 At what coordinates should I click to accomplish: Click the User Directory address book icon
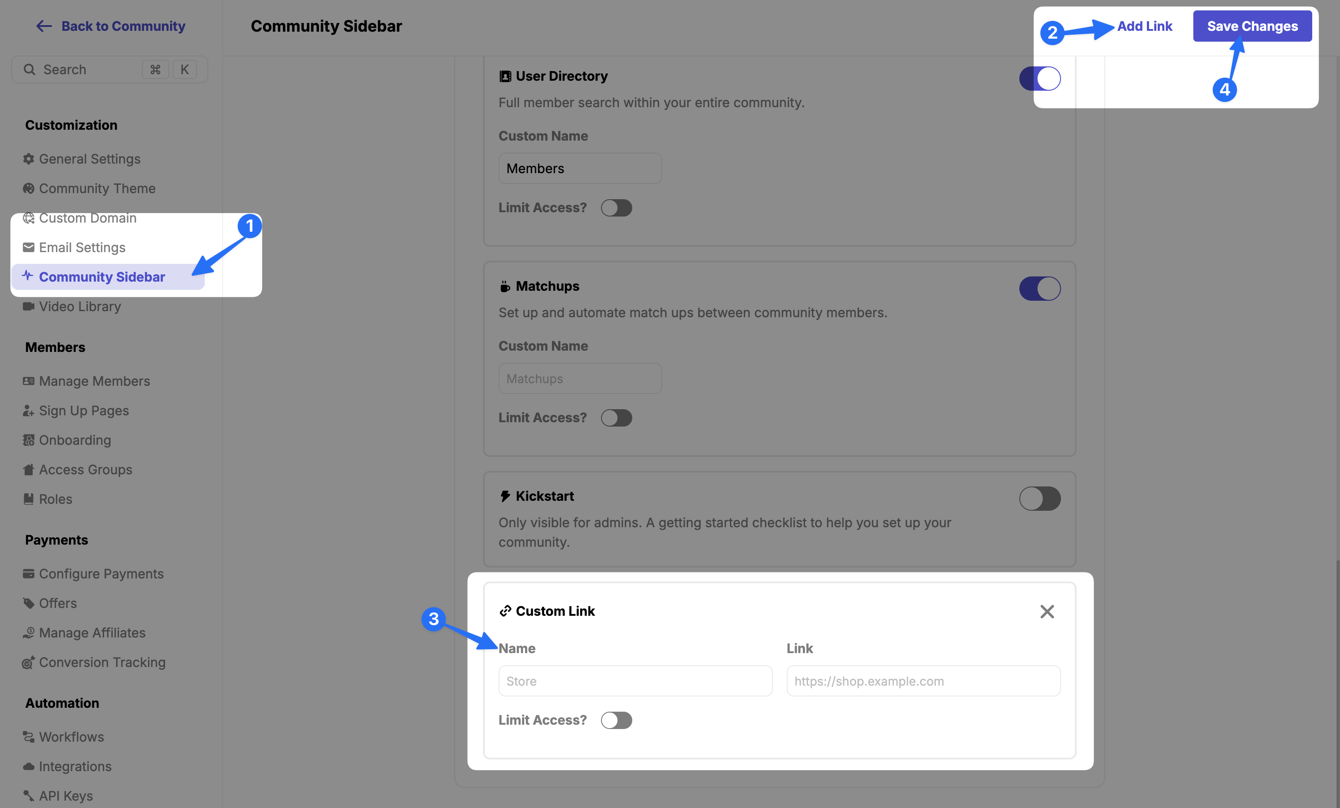coord(505,76)
